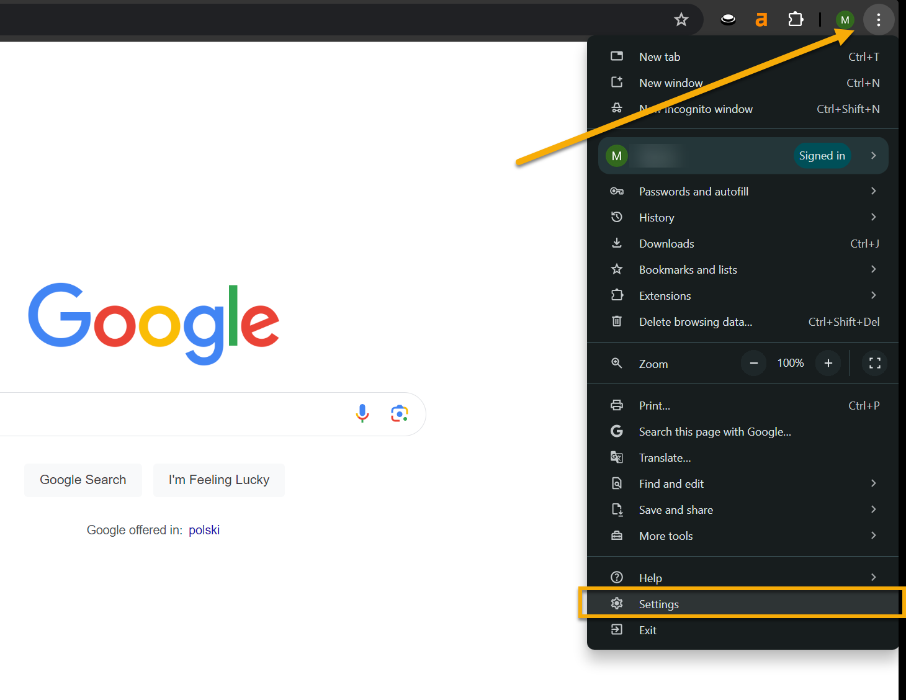Expand Bookmarks and lists submenu
906x700 pixels.
[743, 269]
